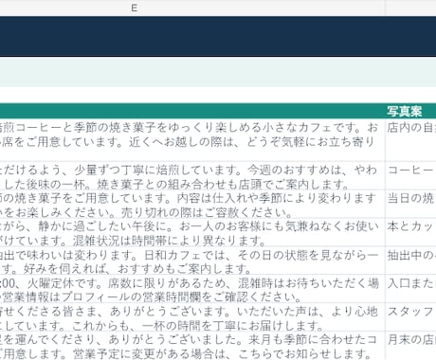Select text cell mentioning 日和カフェでは
The image size is (436, 360).
pos(192,261)
